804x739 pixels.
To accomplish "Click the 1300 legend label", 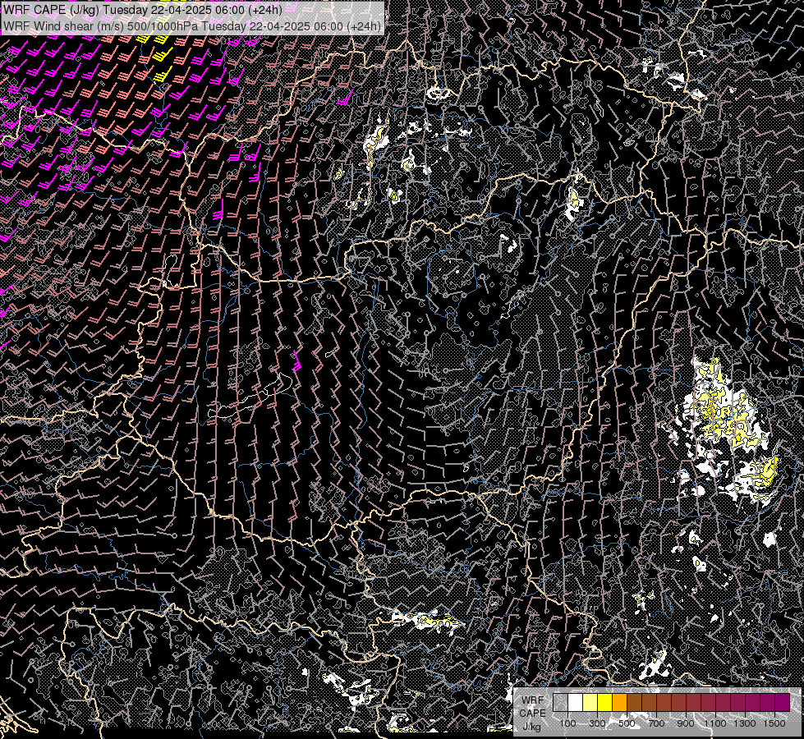I will pos(745,723).
